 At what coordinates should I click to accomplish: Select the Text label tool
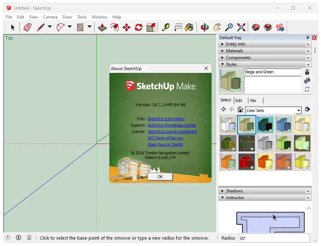(178, 27)
